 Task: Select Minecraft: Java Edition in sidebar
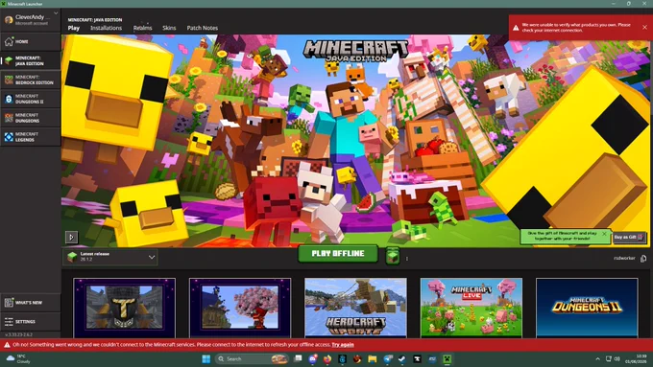coord(30,60)
